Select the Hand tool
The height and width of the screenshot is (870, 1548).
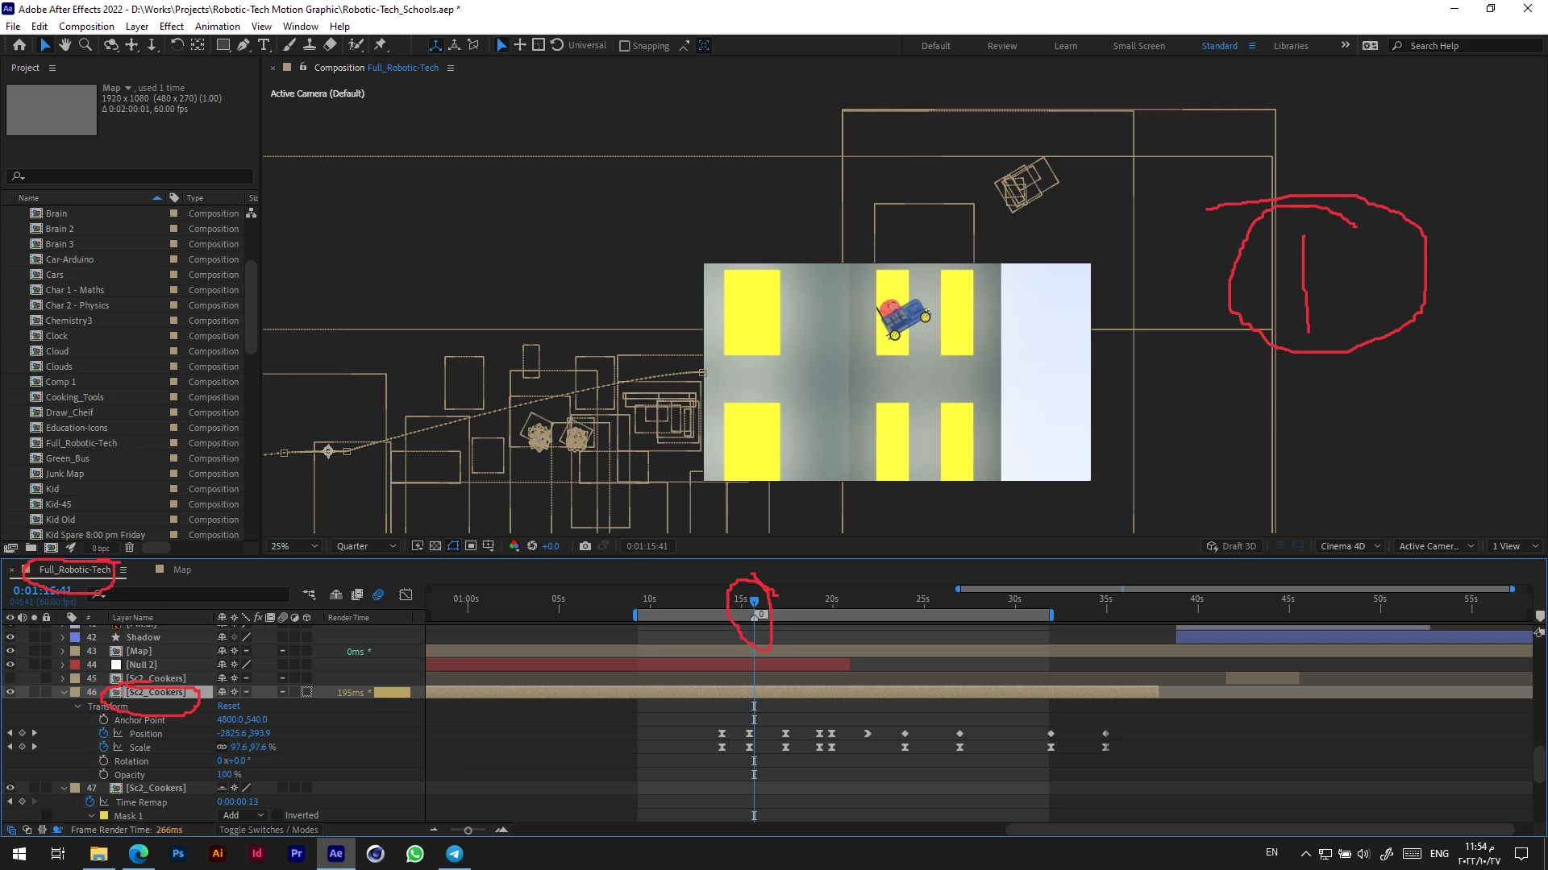pos(65,45)
